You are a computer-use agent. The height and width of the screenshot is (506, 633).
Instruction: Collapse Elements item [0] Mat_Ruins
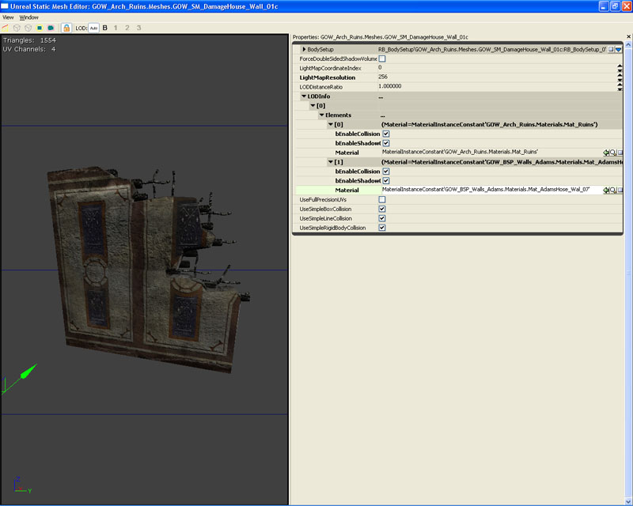[x=331, y=124]
